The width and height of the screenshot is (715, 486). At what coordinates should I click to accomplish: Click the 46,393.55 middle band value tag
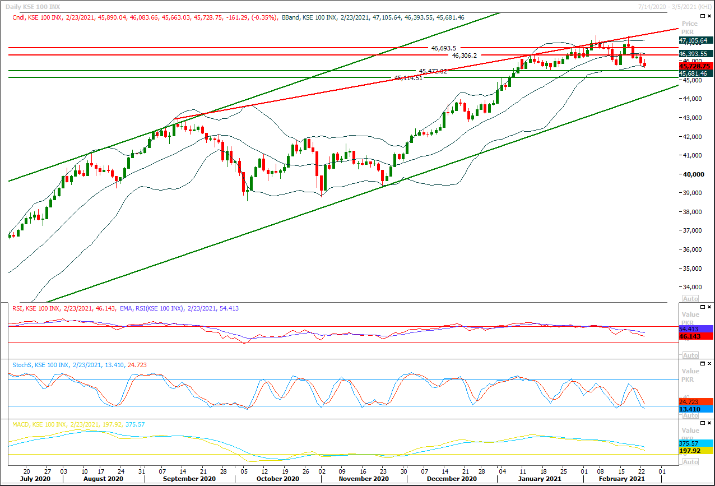coord(696,54)
